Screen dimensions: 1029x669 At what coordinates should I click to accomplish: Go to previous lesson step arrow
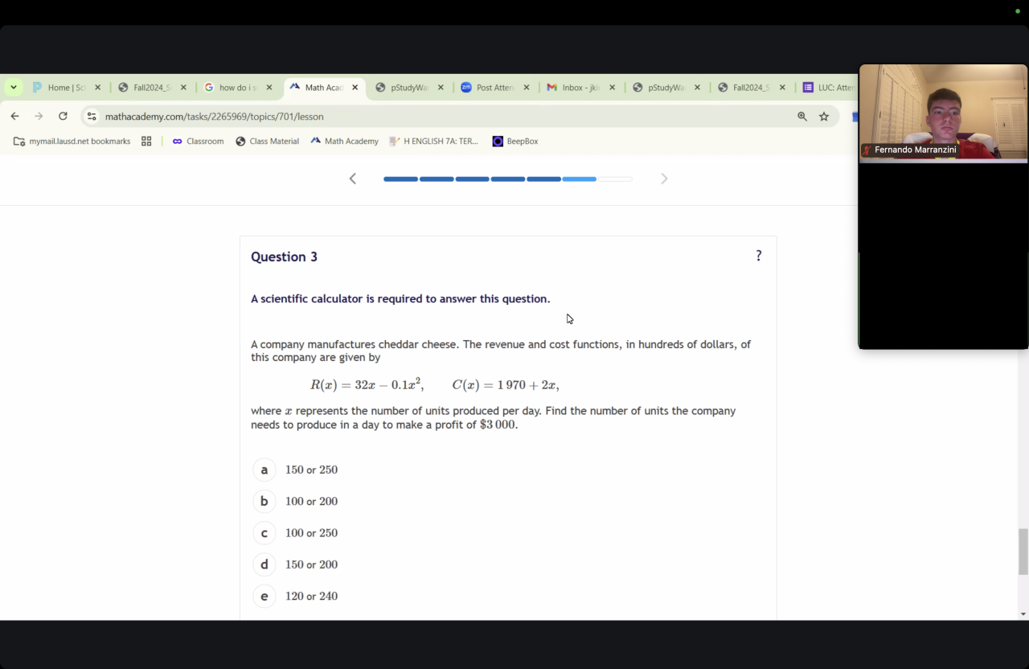tap(352, 179)
